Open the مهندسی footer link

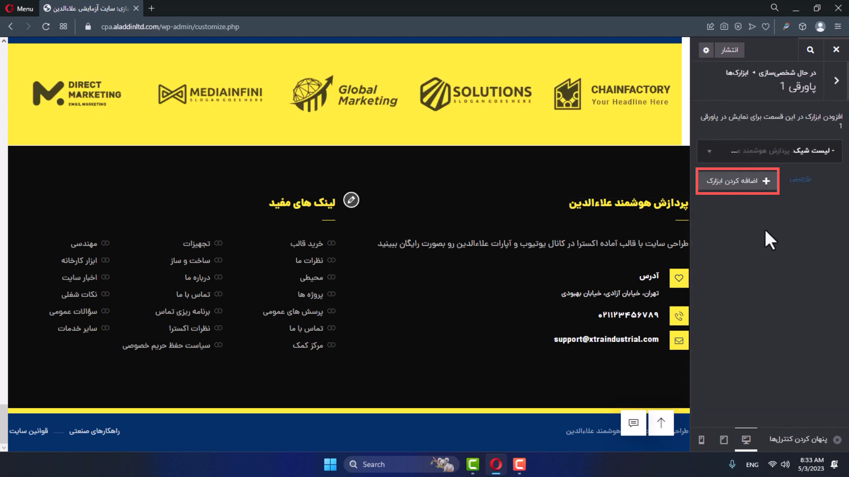coord(84,243)
